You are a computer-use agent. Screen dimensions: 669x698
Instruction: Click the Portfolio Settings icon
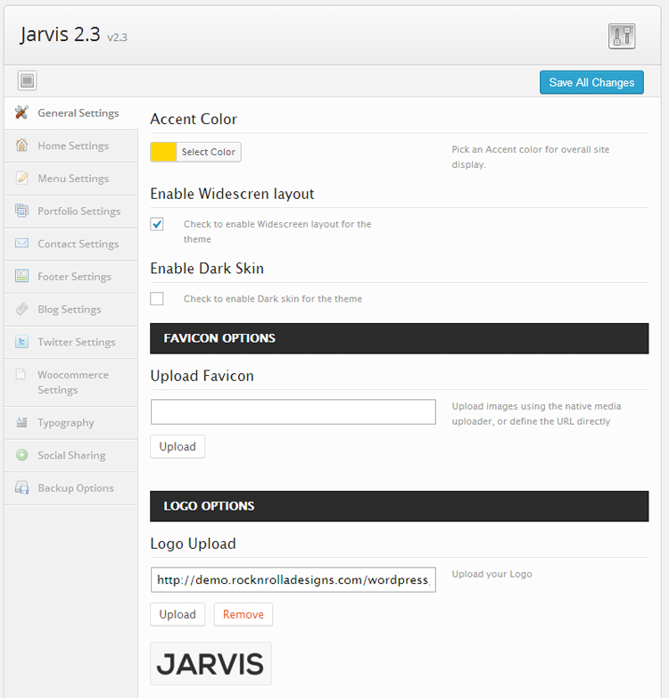21,212
